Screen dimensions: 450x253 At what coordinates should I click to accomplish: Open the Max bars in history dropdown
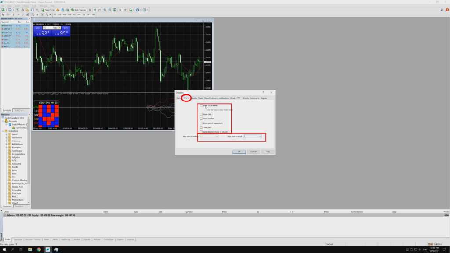(217, 137)
